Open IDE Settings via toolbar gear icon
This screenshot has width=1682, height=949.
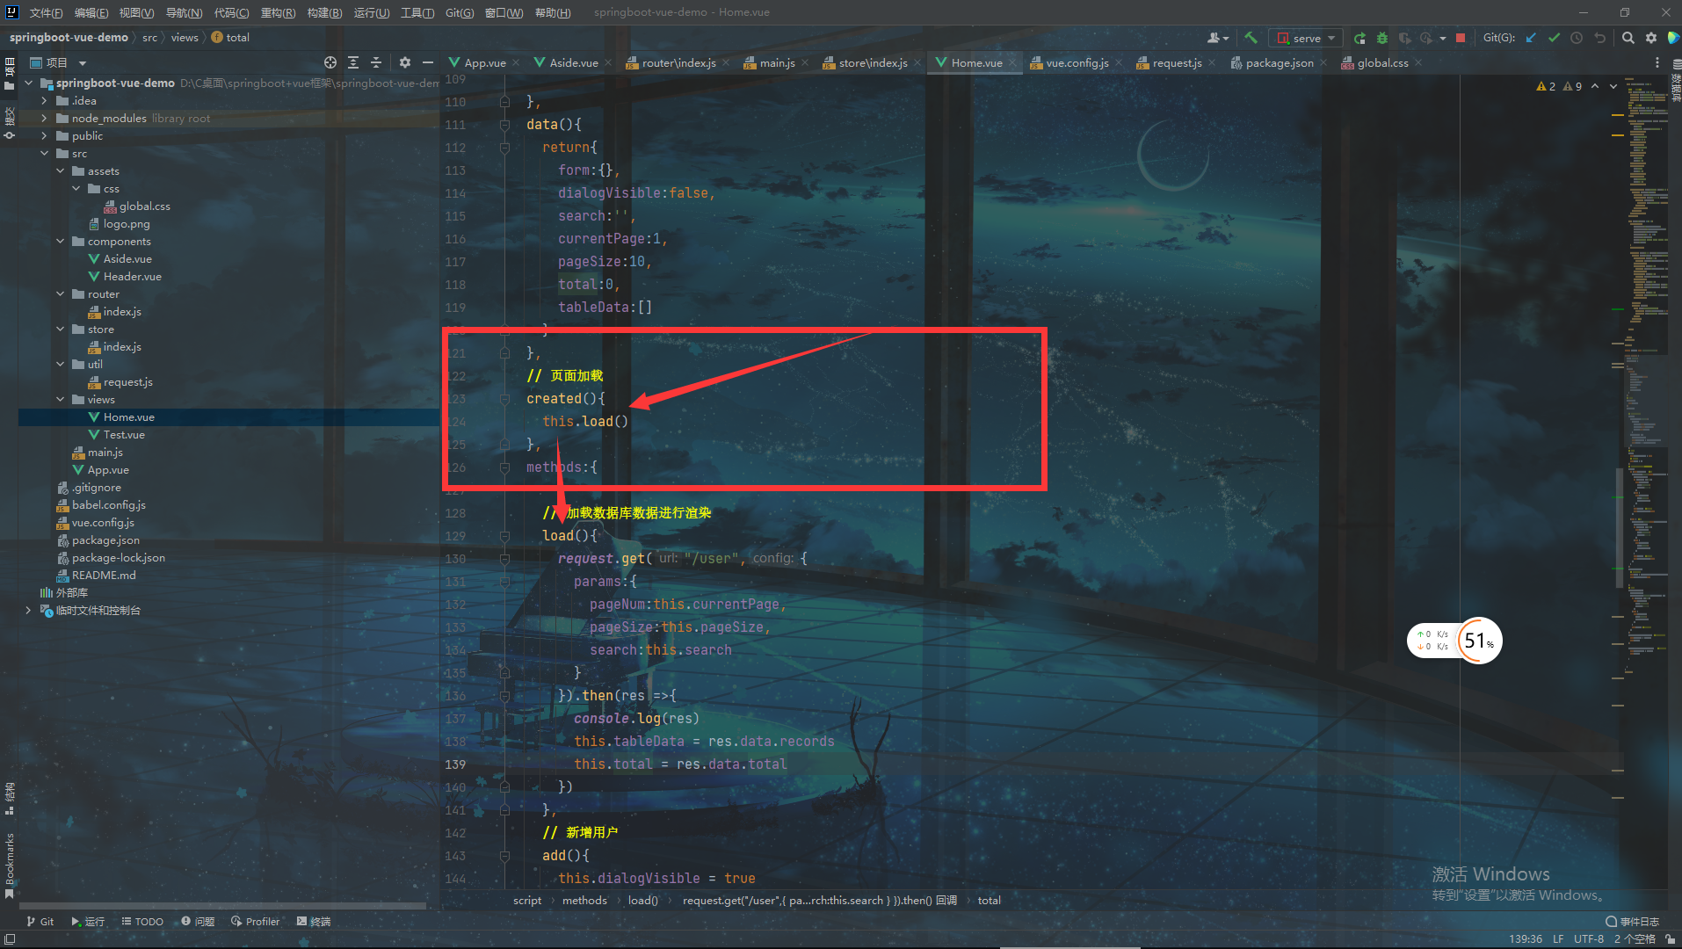pyautogui.click(x=1651, y=38)
